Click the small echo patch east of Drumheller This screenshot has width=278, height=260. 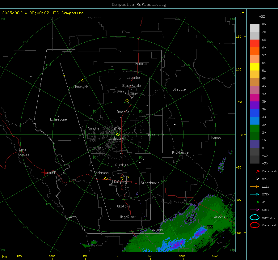point(222,165)
